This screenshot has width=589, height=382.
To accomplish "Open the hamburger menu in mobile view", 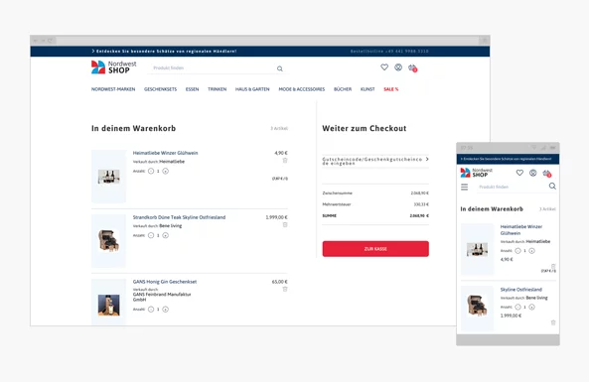I will (x=465, y=187).
